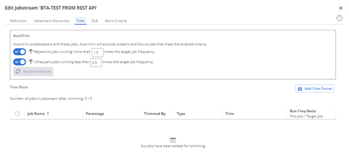Toggle off Repetitive jobs auto-trim switch
Viewport: 349px width, 161px height.
tap(20, 52)
